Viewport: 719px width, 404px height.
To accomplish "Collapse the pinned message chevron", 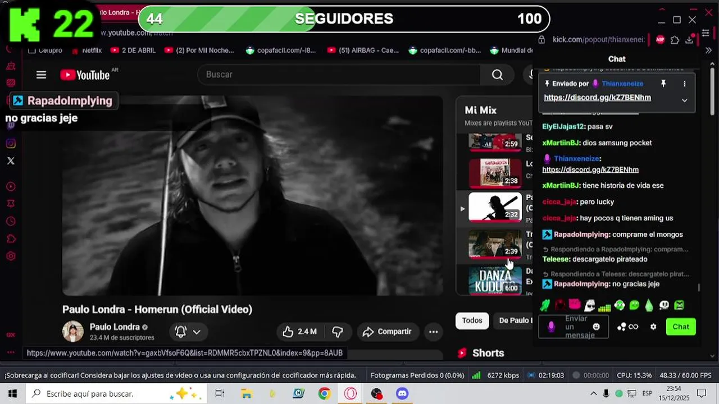I will (x=684, y=100).
